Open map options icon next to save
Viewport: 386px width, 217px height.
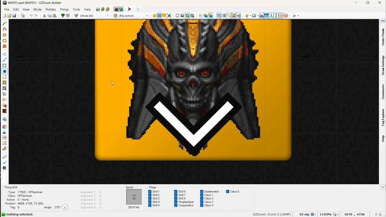(22, 16)
